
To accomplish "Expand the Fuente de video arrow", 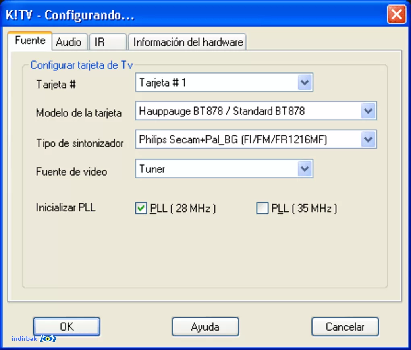I will click(305, 169).
